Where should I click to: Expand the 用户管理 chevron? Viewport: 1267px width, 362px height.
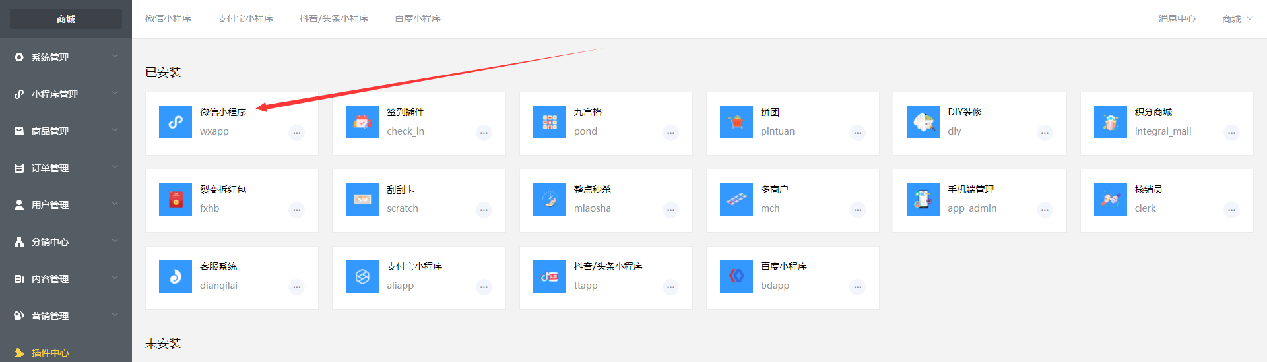click(115, 204)
